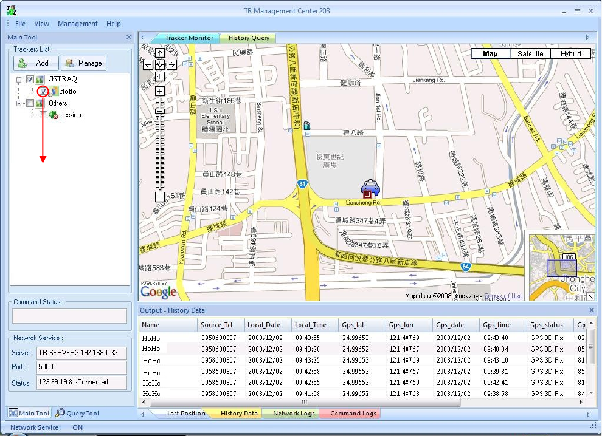This screenshot has height=436, width=602.
Task: Toggle the GSTRAQ group checkbox
Action: tap(30, 79)
